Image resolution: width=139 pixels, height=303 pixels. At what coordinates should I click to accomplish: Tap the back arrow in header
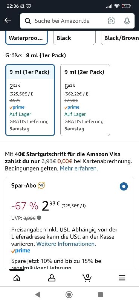coord(8,20)
